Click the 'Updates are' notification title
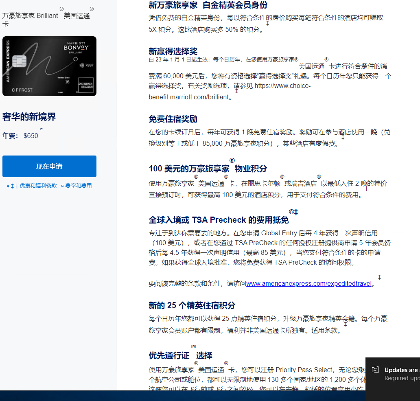This screenshot has height=401, width=420. click(x=402, y=370)
